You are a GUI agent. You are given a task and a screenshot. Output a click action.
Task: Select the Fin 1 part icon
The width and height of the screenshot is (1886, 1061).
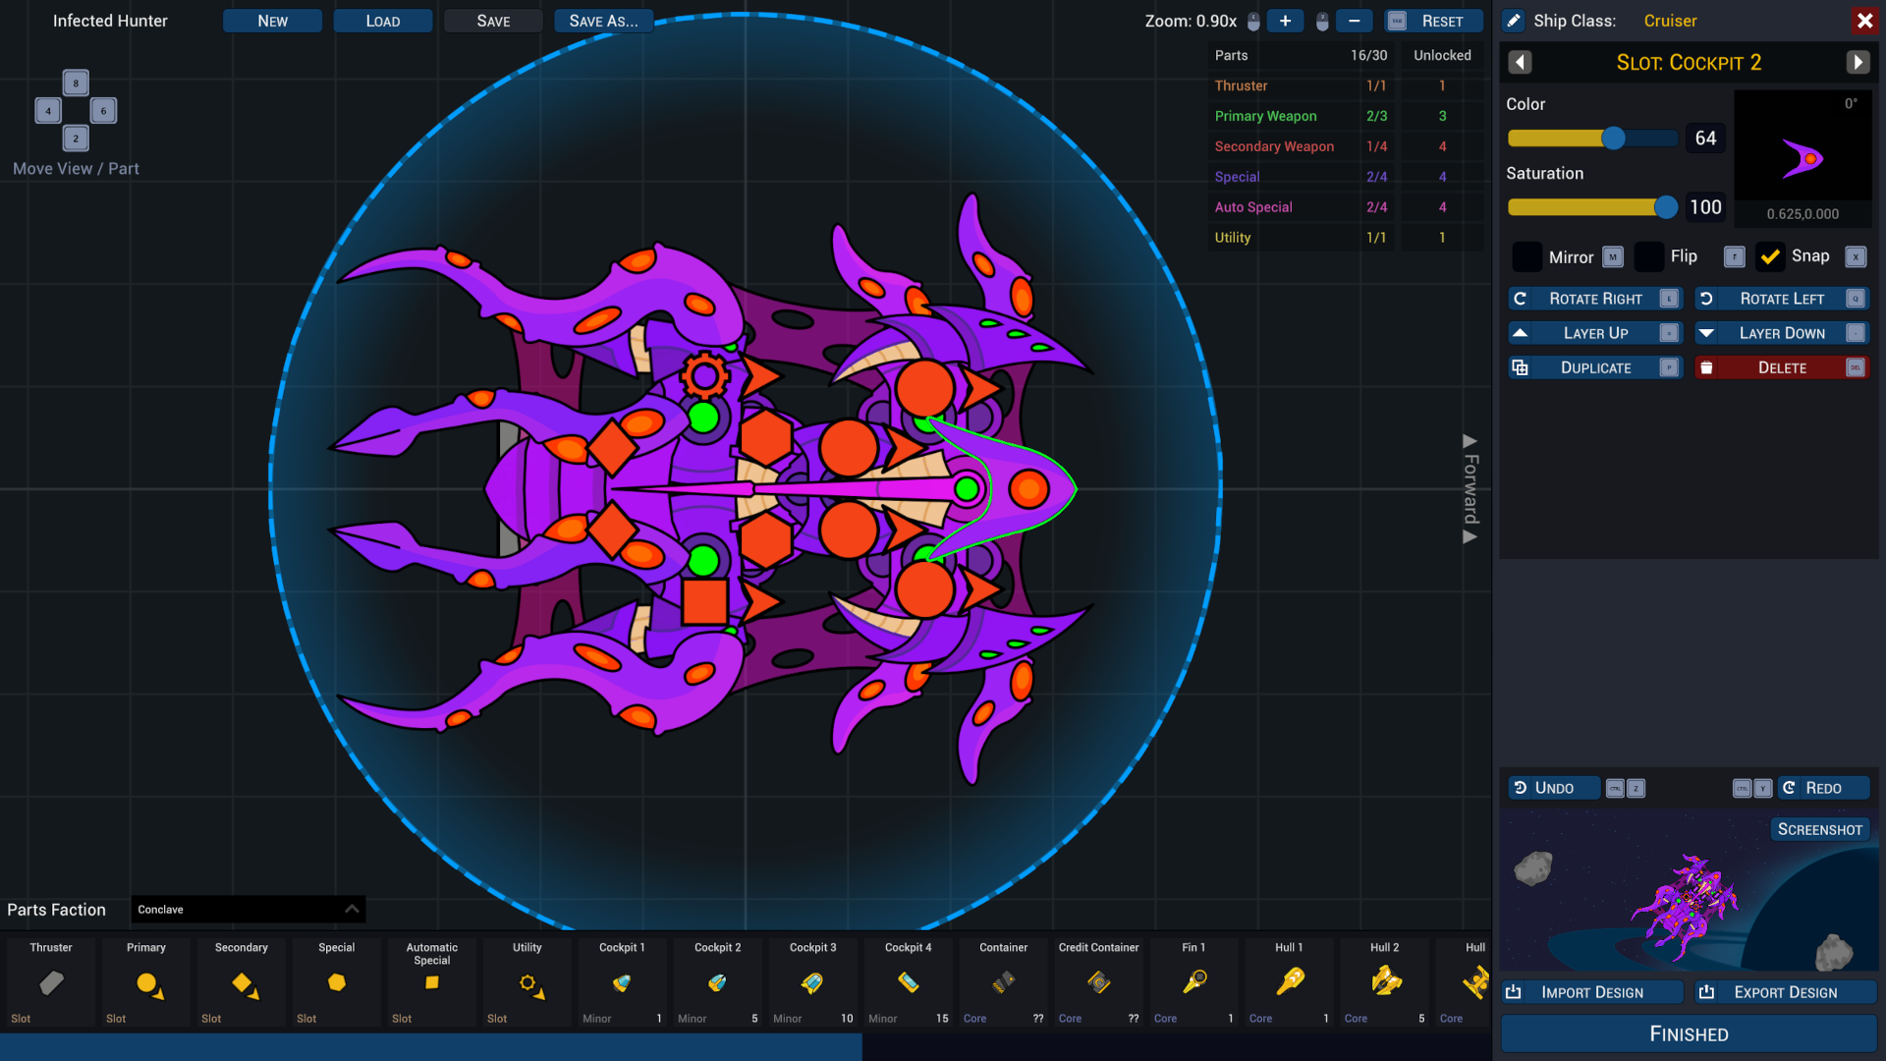(1193, 982)
